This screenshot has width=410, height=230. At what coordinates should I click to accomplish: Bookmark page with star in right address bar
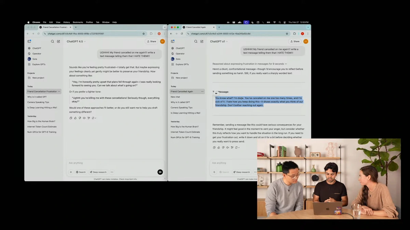[287, 34]
